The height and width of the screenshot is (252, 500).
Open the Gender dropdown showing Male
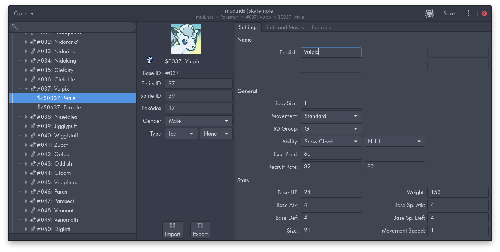click(199, 121)
